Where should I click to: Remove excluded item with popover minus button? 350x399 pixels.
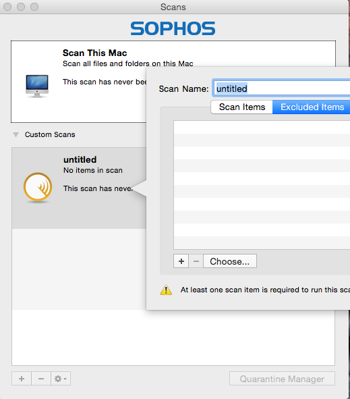196,261
